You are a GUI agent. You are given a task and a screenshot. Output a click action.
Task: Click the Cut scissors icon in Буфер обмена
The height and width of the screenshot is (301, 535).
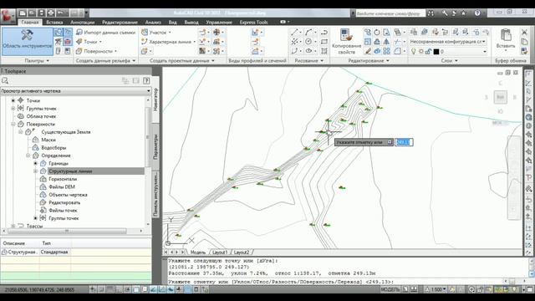click(524, 32)
